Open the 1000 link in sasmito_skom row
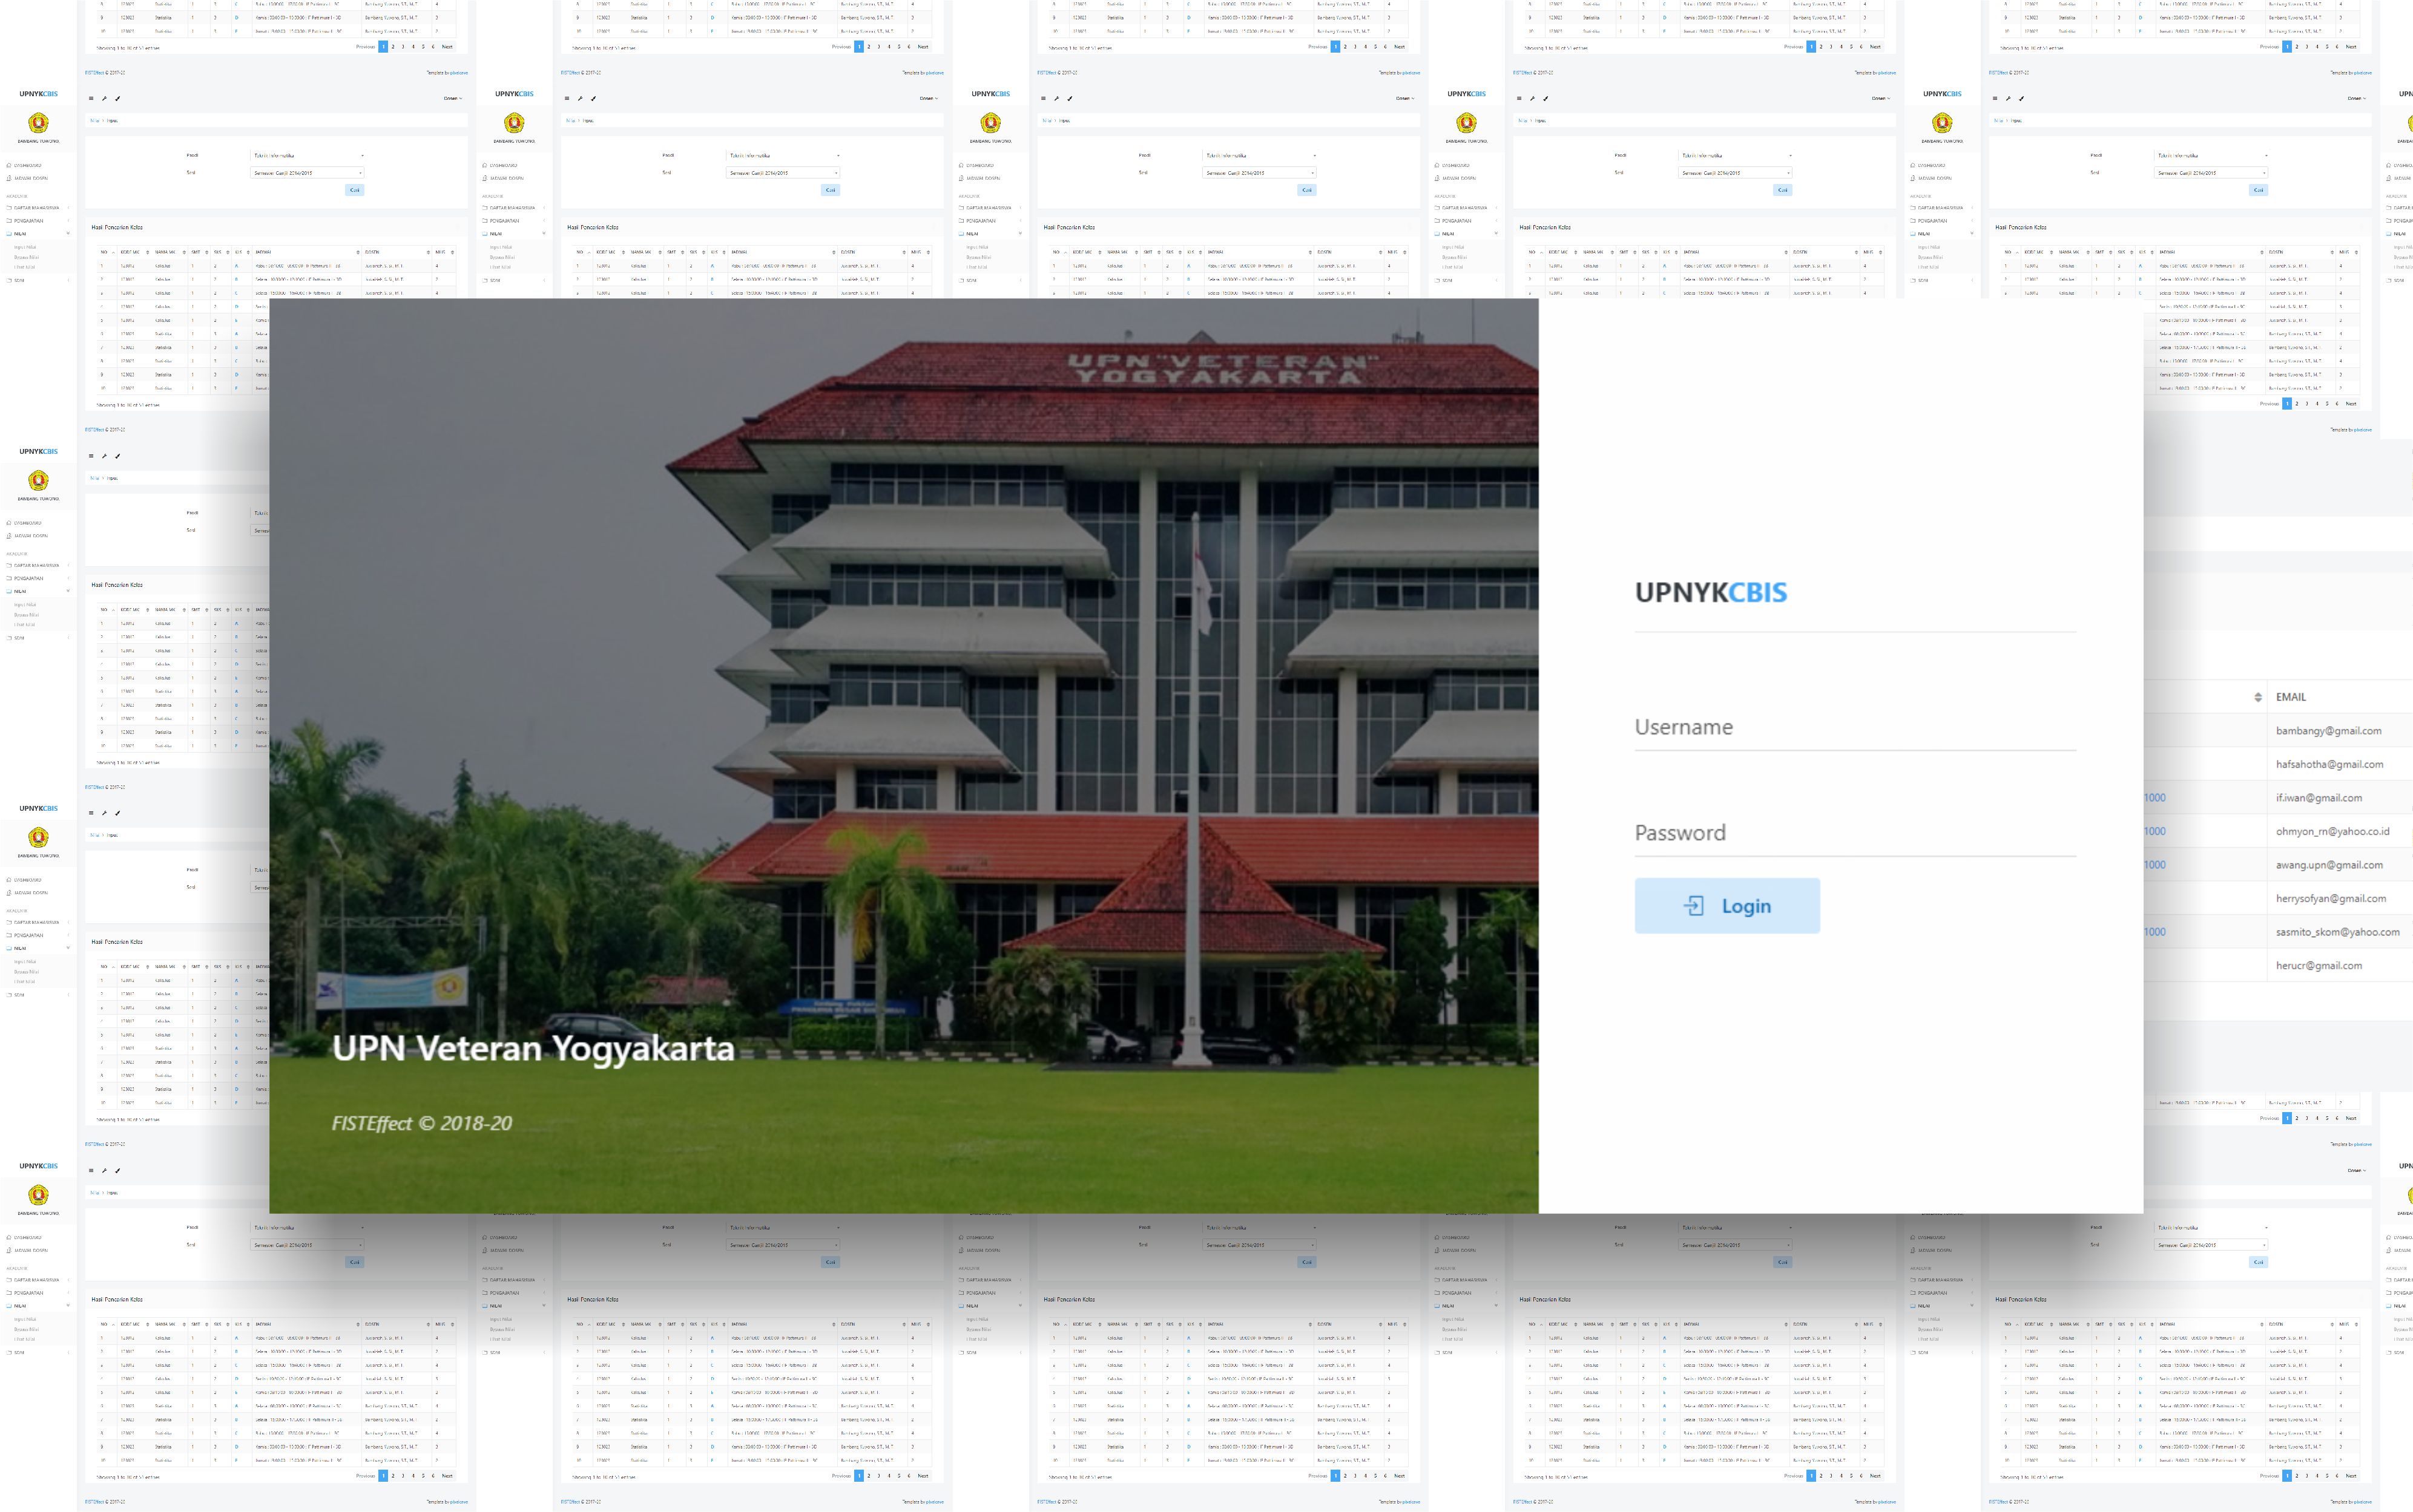Viewport: 2413px width, 1512px height. [2155, 932]
